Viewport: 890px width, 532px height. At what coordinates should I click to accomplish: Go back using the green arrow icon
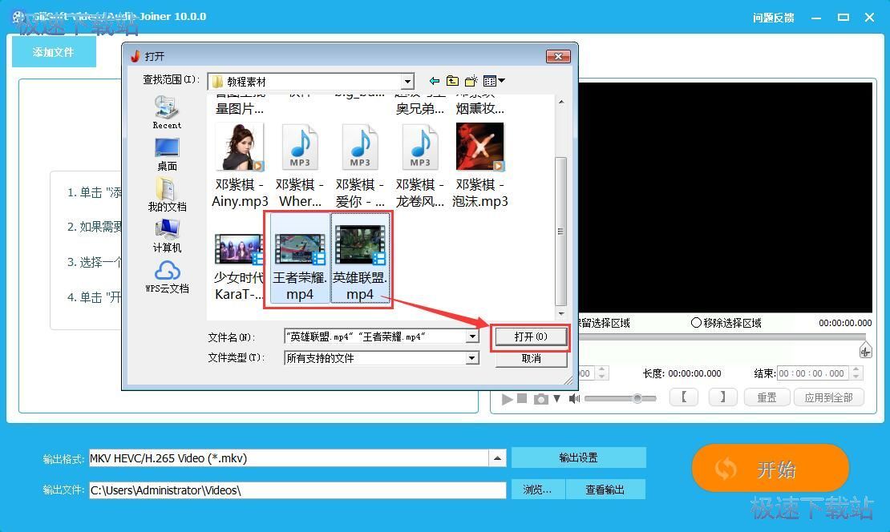(435, 81)
